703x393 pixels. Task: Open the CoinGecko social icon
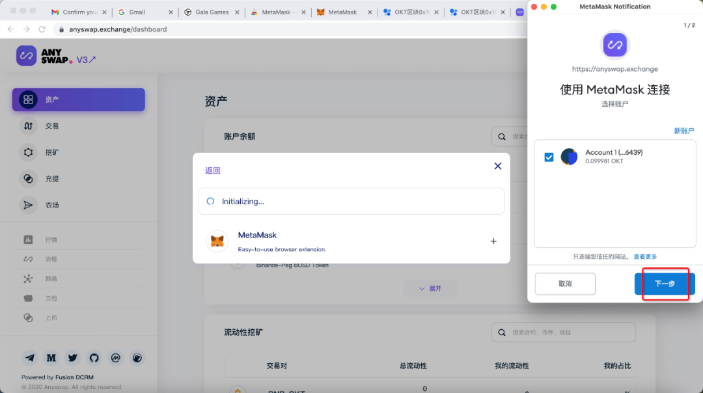137,358
